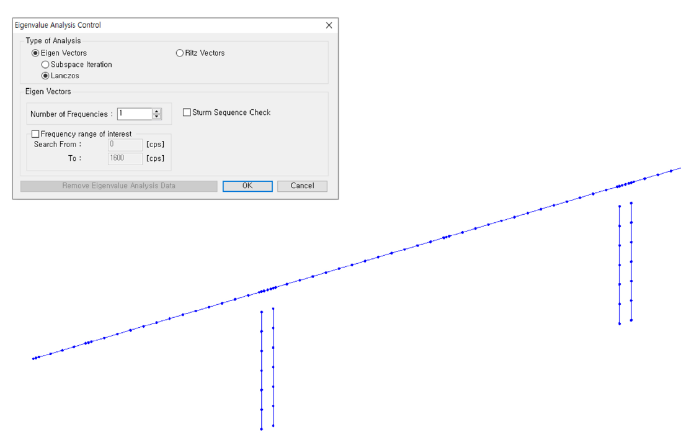The image size is (681, 447).
Task: Choose Ritz Vectors analysis type
Action: pos(180,53)
